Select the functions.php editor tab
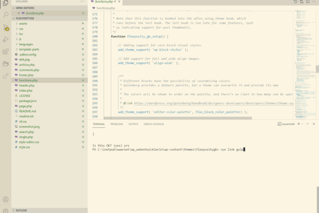The image size is (319, 213). pyautogui.click(x=104, y=2)
